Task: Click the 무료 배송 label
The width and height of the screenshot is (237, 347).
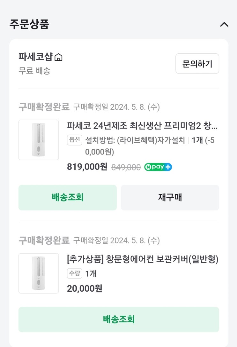Action: pyautogui.click(x=34, y=71)
